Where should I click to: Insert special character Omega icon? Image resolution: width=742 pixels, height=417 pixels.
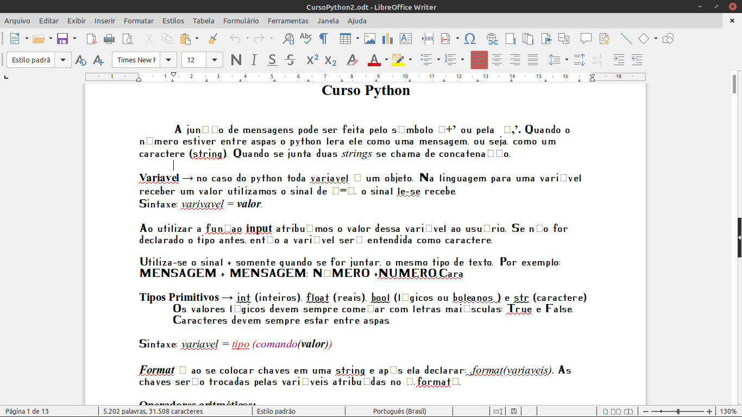[x=470, y=39]
